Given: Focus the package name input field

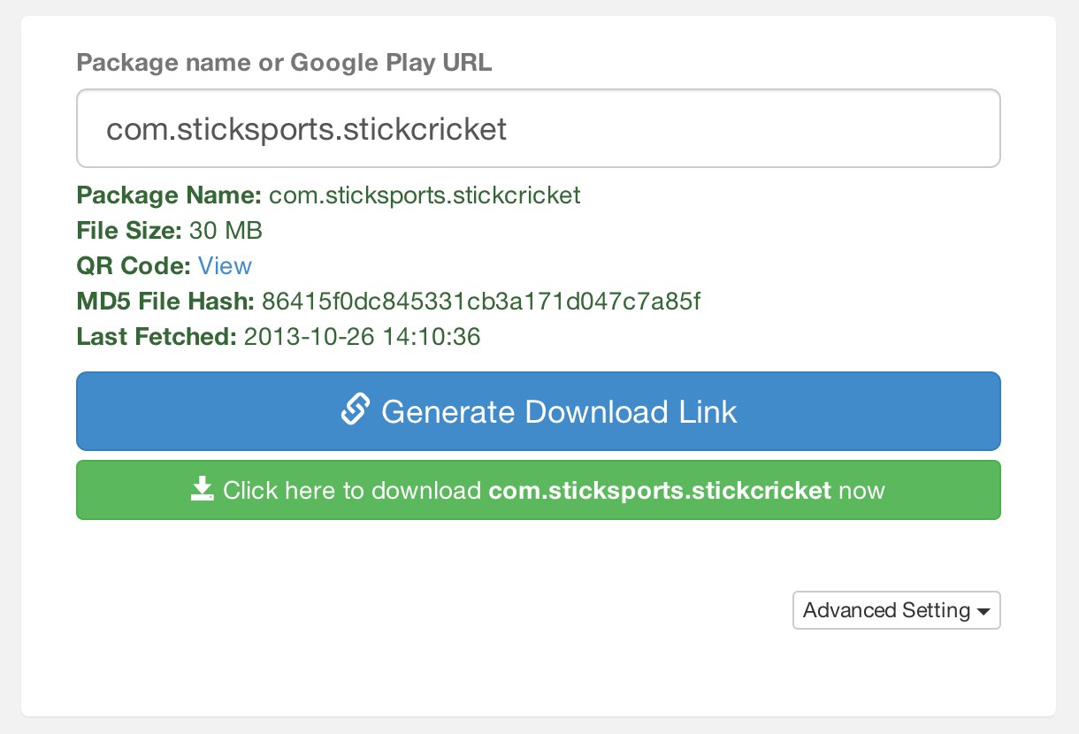Looking at the screenshot, I should (538, 128).
